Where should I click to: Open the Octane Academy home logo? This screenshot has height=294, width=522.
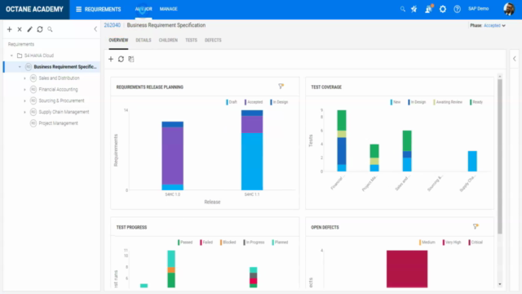[34, 9]
